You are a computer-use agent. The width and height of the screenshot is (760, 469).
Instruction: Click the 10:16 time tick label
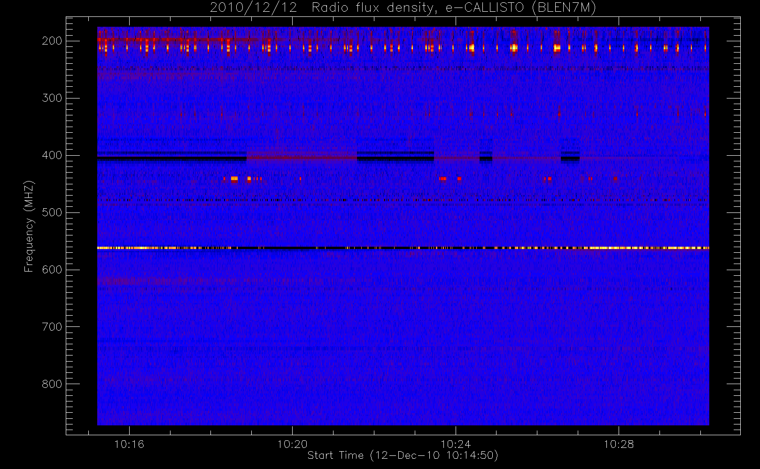point(129,444)
